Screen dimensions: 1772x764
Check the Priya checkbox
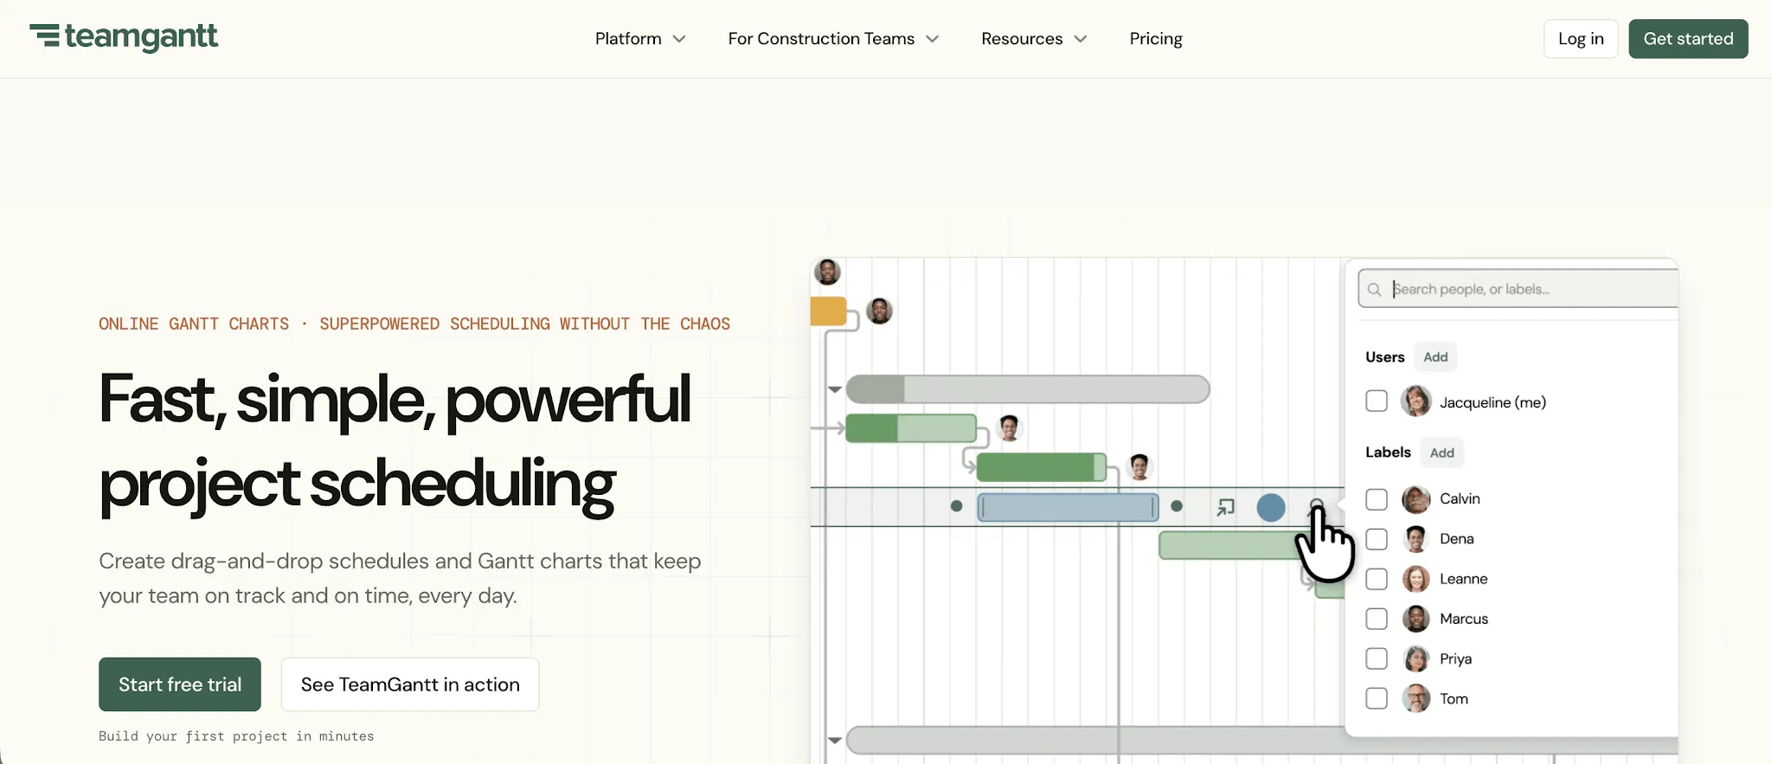point(1377,658)
